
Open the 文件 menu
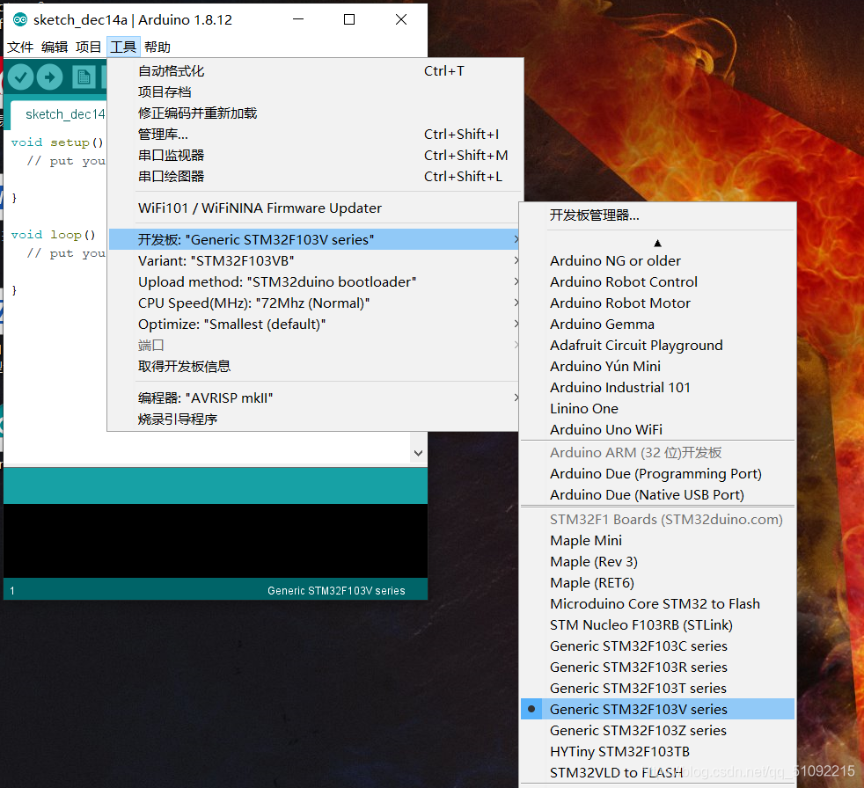click(x=20, y=47)
